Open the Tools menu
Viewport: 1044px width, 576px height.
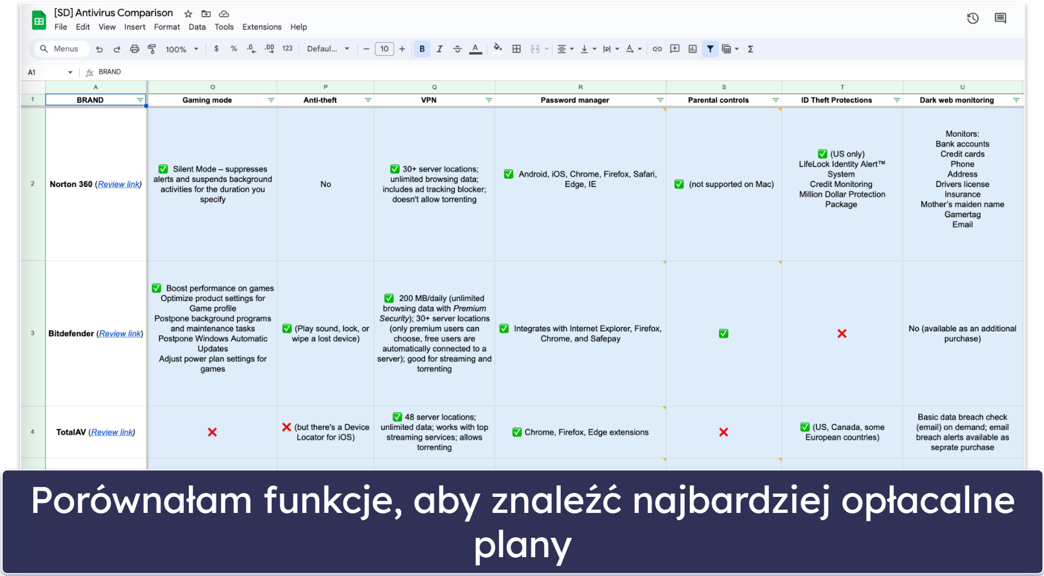click(x=224, y=27)
